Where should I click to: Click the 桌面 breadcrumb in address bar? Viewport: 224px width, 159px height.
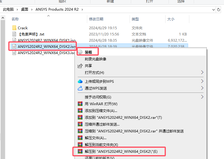(25, 9)
